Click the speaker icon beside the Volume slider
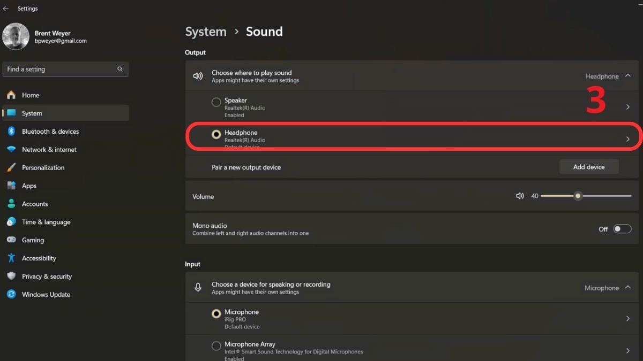Viewport: 643px width, 361px height. [519, 196]
